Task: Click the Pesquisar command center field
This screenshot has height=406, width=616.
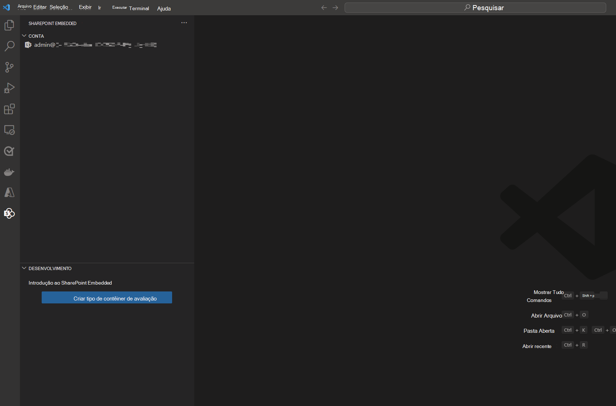Action: pos(475,8)
